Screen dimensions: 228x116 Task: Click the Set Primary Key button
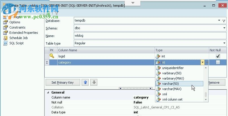tap(63, 82)
